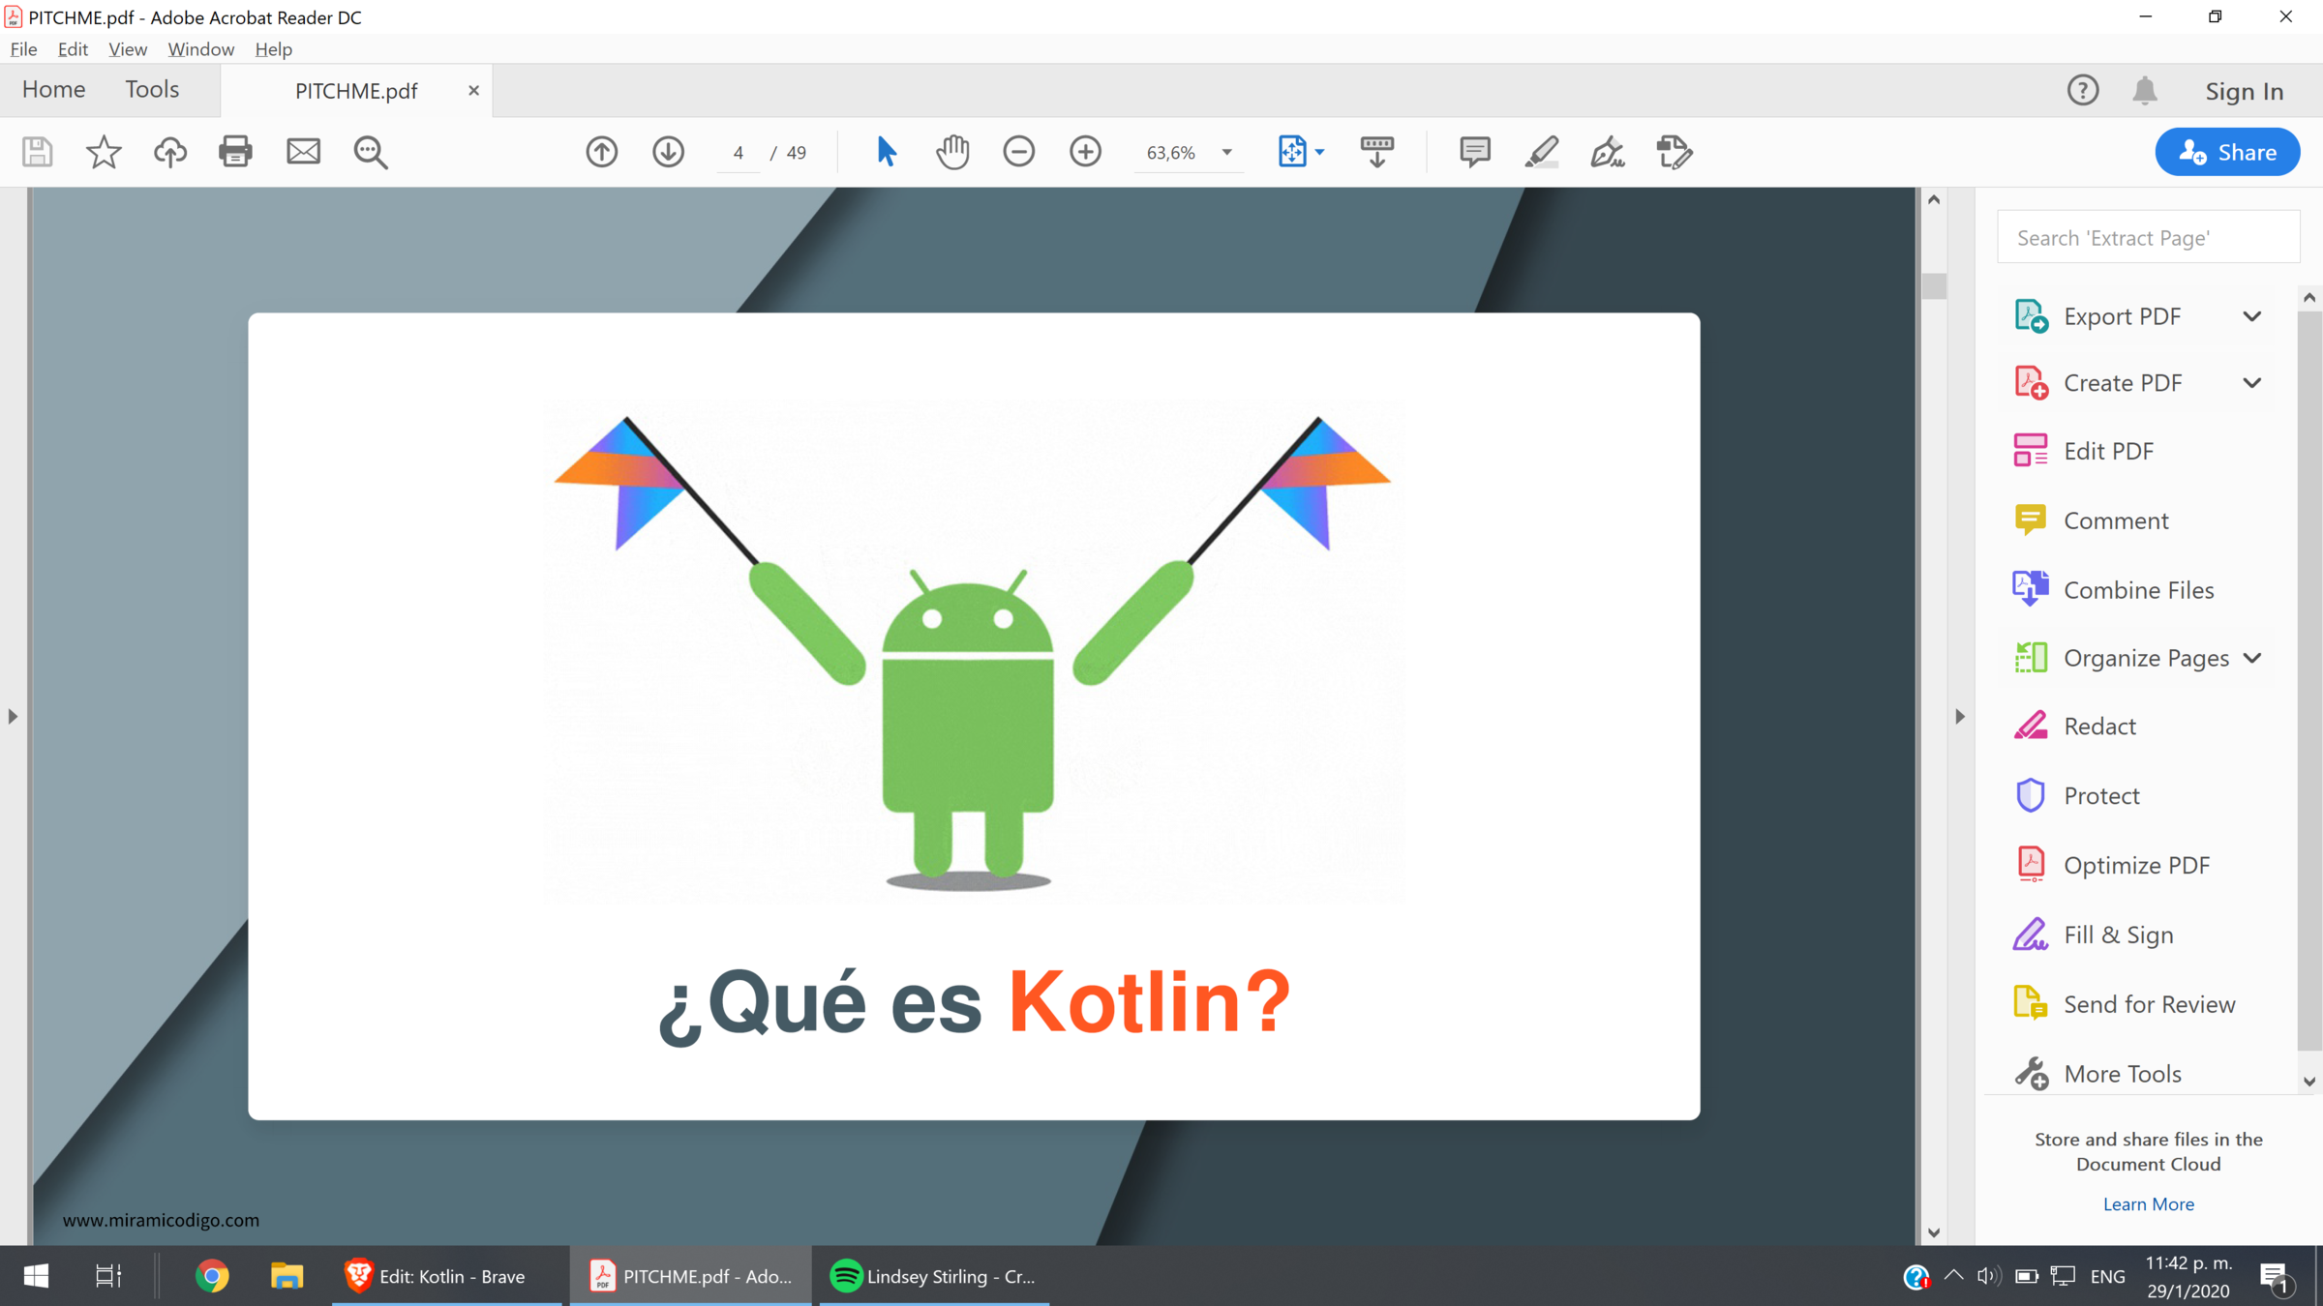The image size is (2323, 1306).
Task: Show the left navigation pane arrow
Action: click(13, 717)
